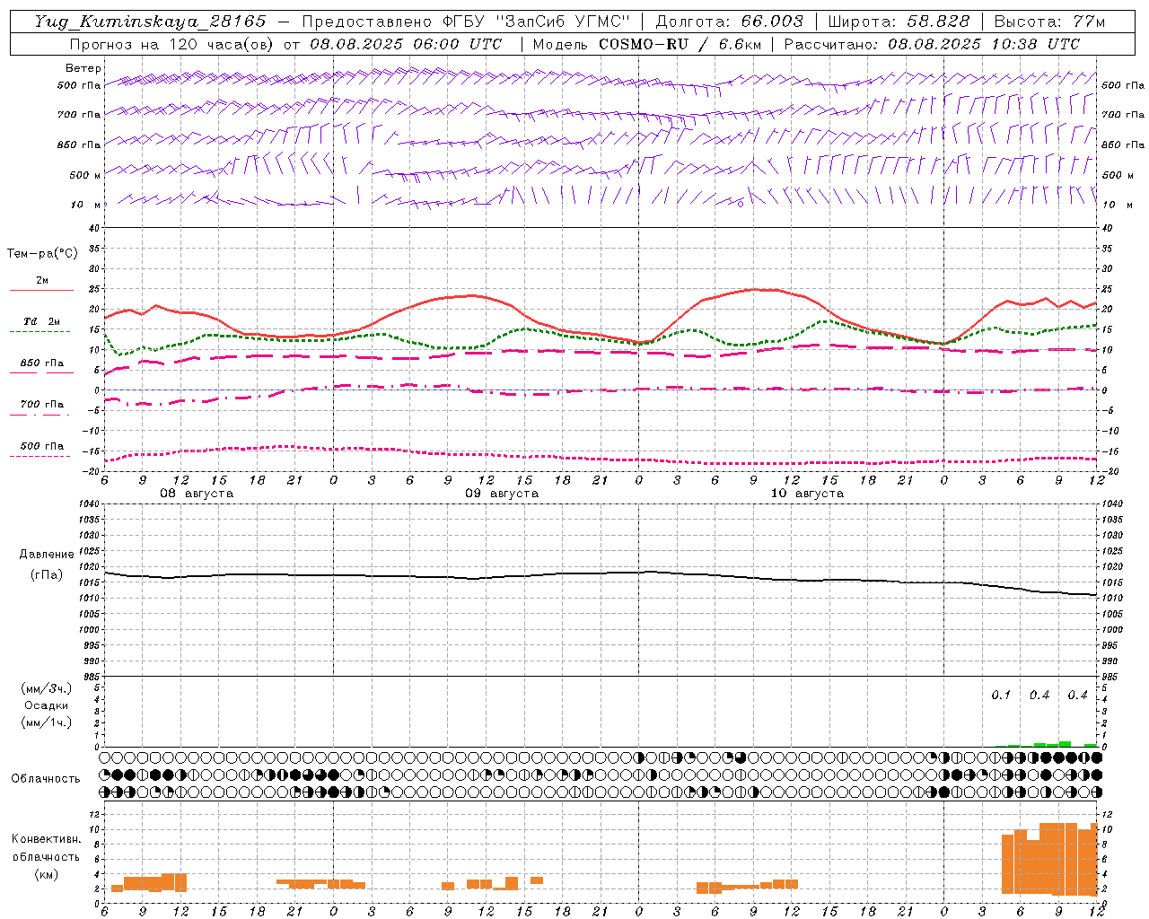The width and height of the screenshot is (1149, 919).
Task: Click the Прогноз на 120 часа(ов) forecast text
Action: (x=172, y=44)
